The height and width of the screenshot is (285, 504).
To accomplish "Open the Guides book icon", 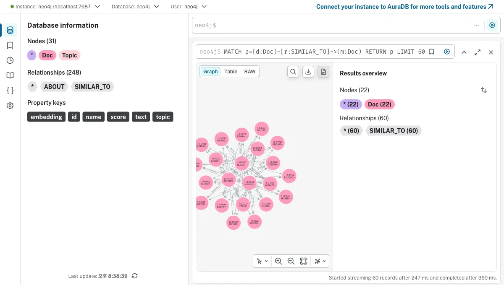I will 10,75.
